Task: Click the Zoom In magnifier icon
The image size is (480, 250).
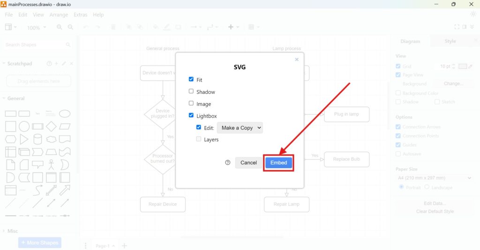Action: 60,28
